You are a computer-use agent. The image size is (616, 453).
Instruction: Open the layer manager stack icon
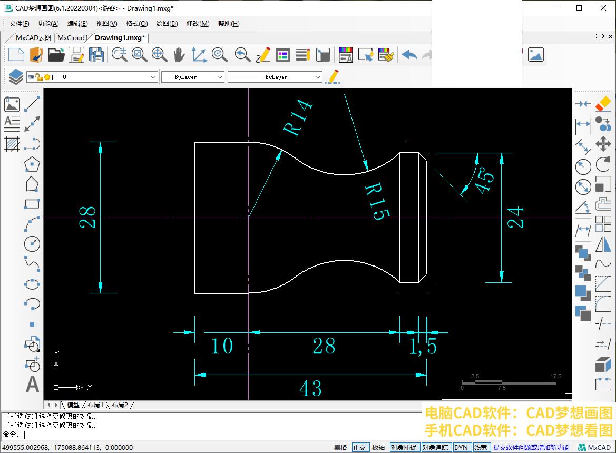point(16,77)
